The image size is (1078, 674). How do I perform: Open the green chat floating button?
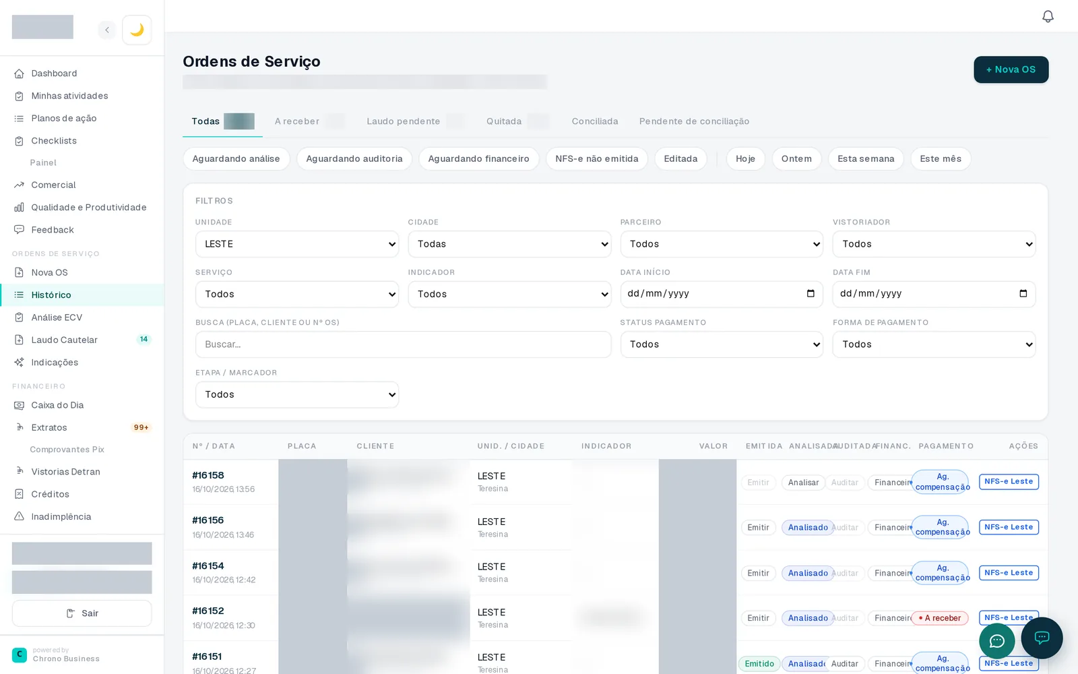tap(997, 641)
